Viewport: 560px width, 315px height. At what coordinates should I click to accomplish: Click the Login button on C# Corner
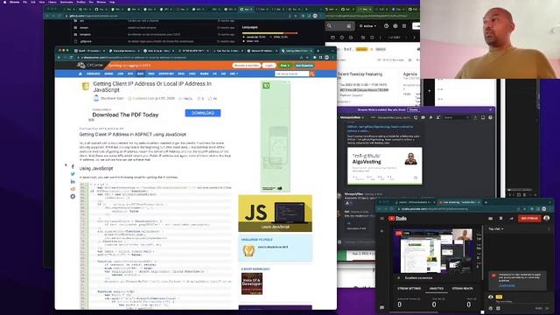(x=269, y=66)
